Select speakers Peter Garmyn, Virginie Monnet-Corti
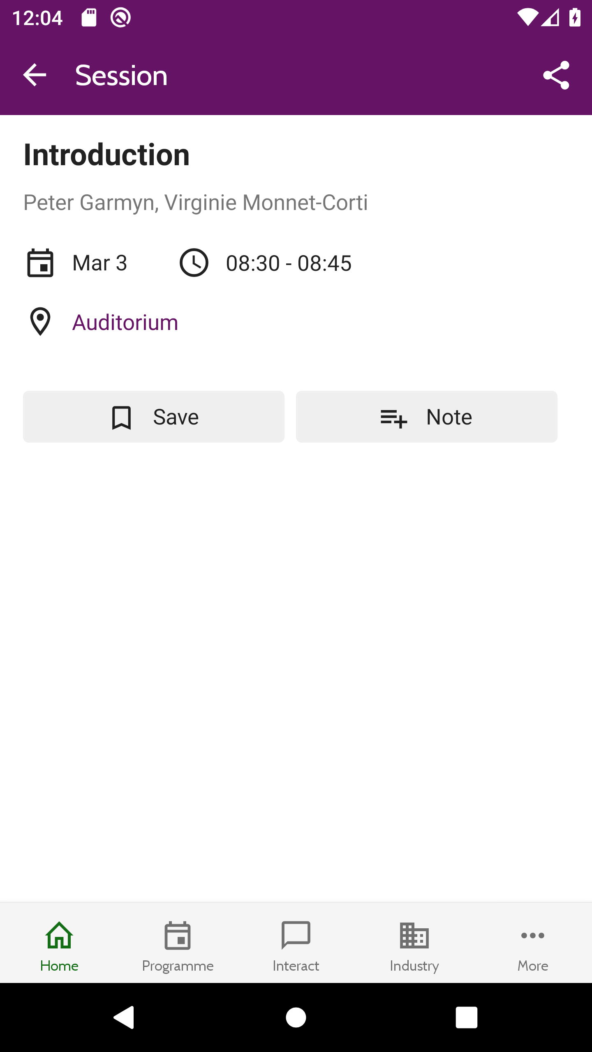Image resolution: width=592 pixels, height=1052 pixels. (196, 203)
